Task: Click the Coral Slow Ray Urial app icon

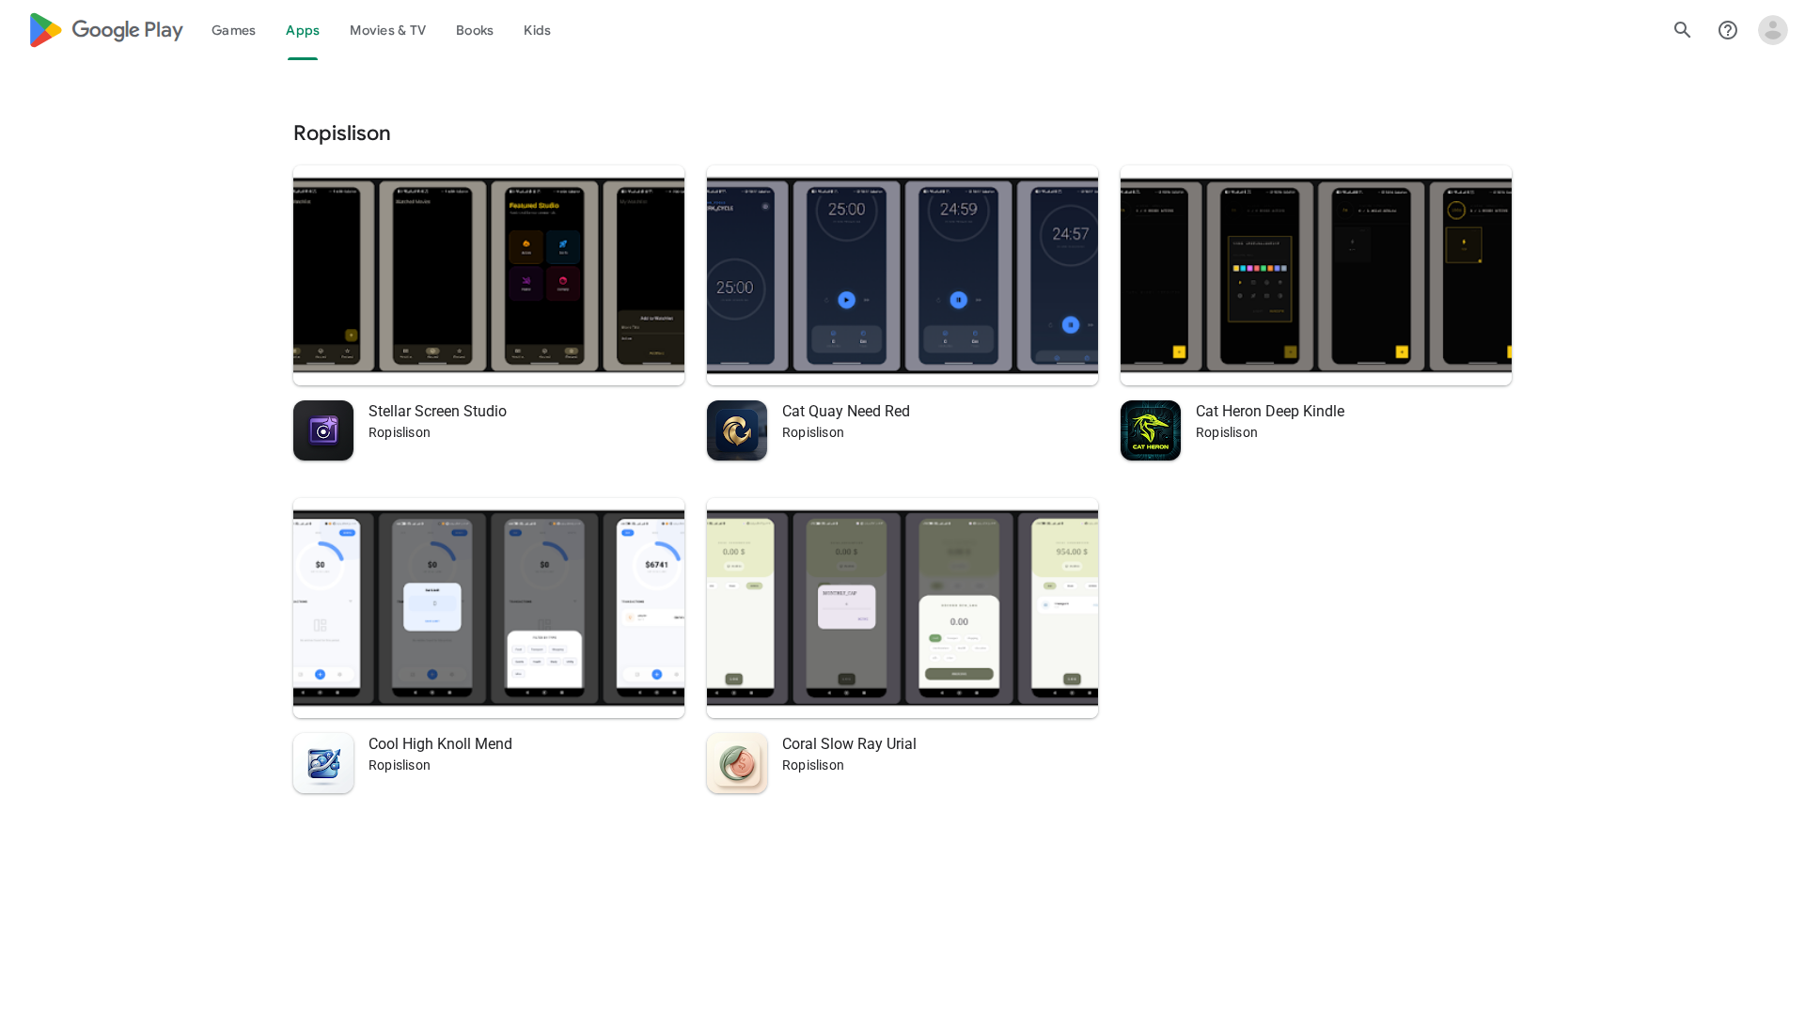Action: tap(737, 763)
